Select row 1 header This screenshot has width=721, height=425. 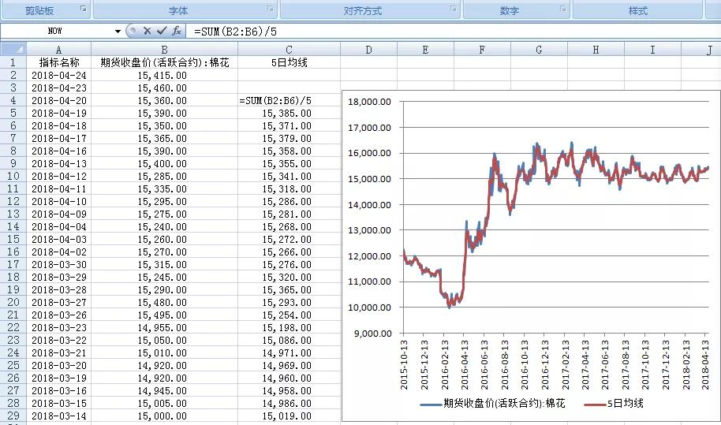point(13,62)
